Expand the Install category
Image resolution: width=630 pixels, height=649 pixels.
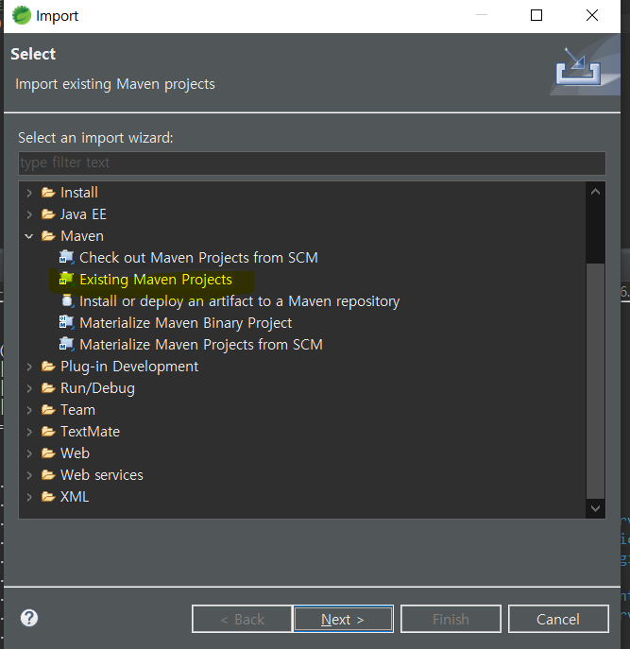click(x=29, y=193)
